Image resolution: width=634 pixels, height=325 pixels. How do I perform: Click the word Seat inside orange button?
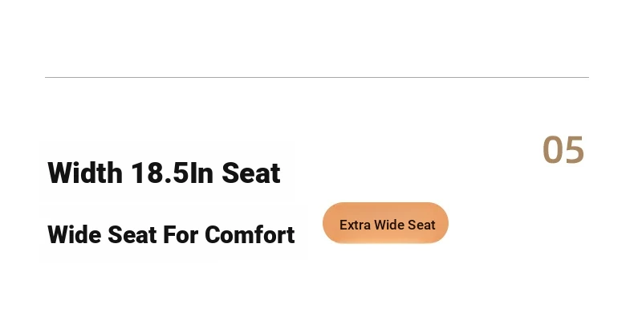pos(421,225)
